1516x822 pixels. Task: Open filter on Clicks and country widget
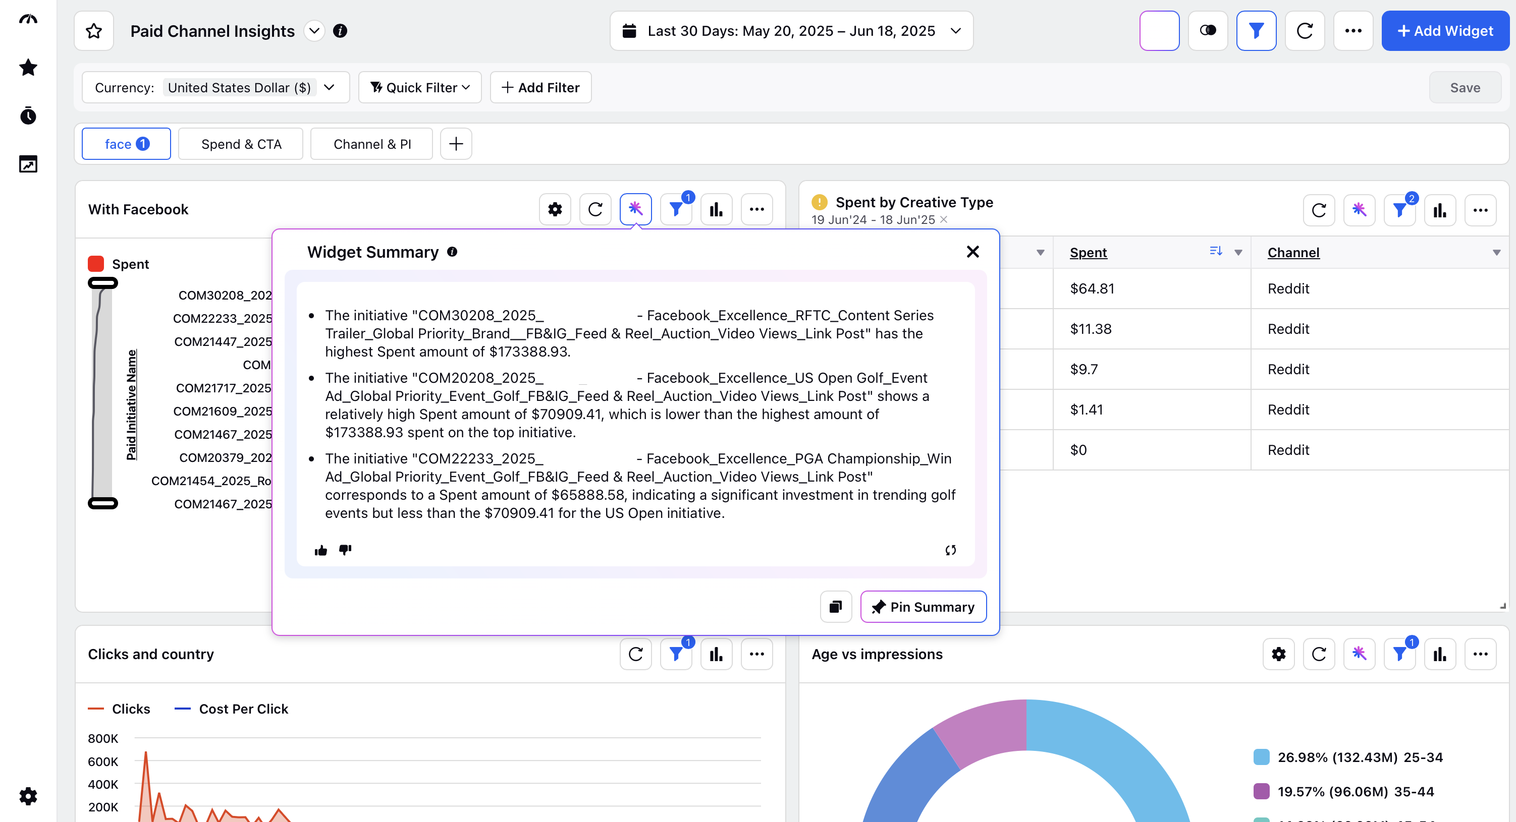click(676, 654)
